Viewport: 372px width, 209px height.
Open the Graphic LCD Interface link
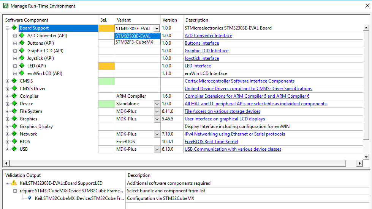pos(206,51)
